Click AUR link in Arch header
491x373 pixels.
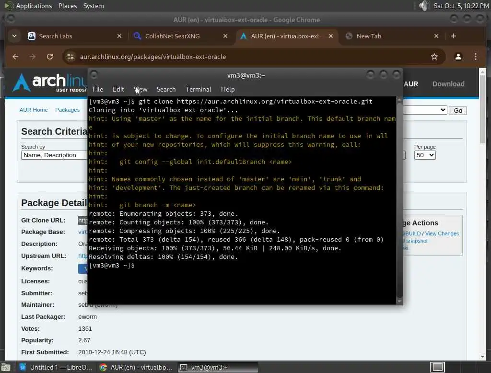pos(410,84)
